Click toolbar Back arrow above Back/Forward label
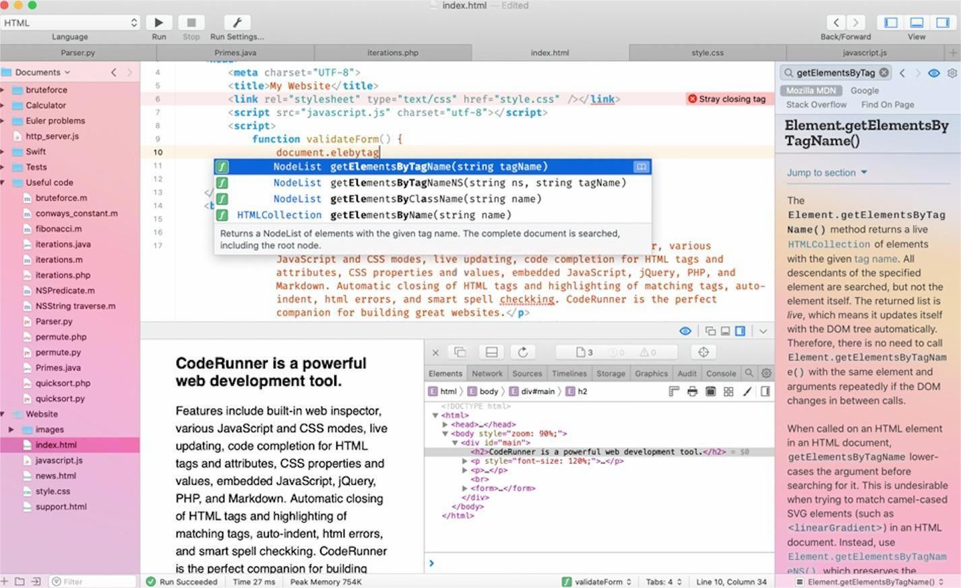 click(836, 22)
